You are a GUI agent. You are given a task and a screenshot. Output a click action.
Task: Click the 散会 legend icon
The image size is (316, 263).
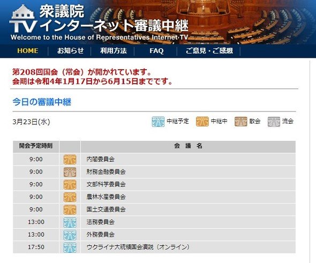point(241,122)
